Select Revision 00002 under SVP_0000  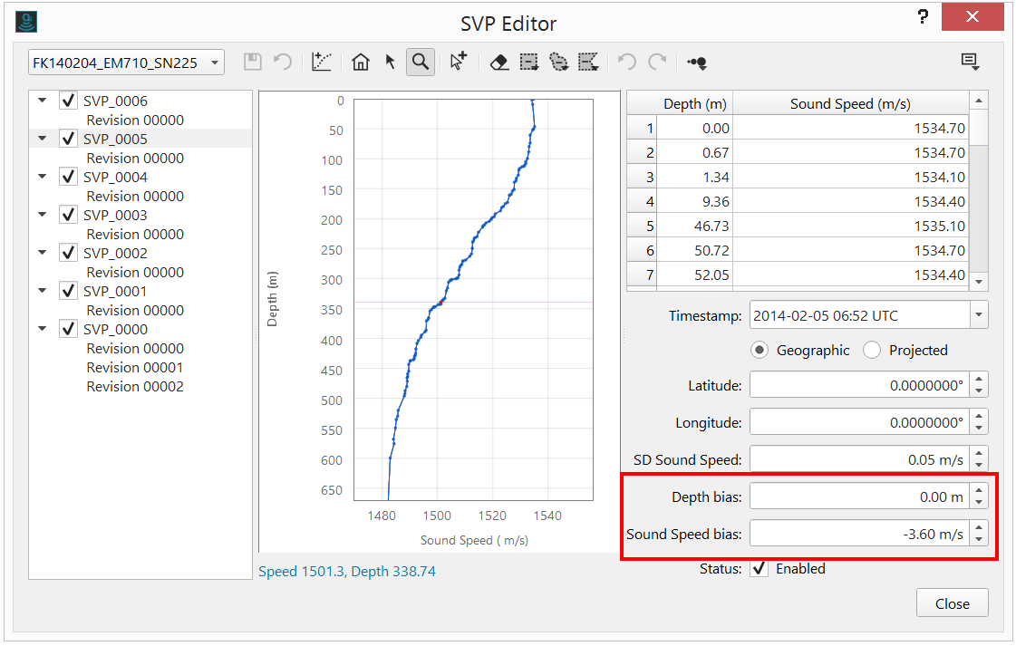(x=135, y=387)
